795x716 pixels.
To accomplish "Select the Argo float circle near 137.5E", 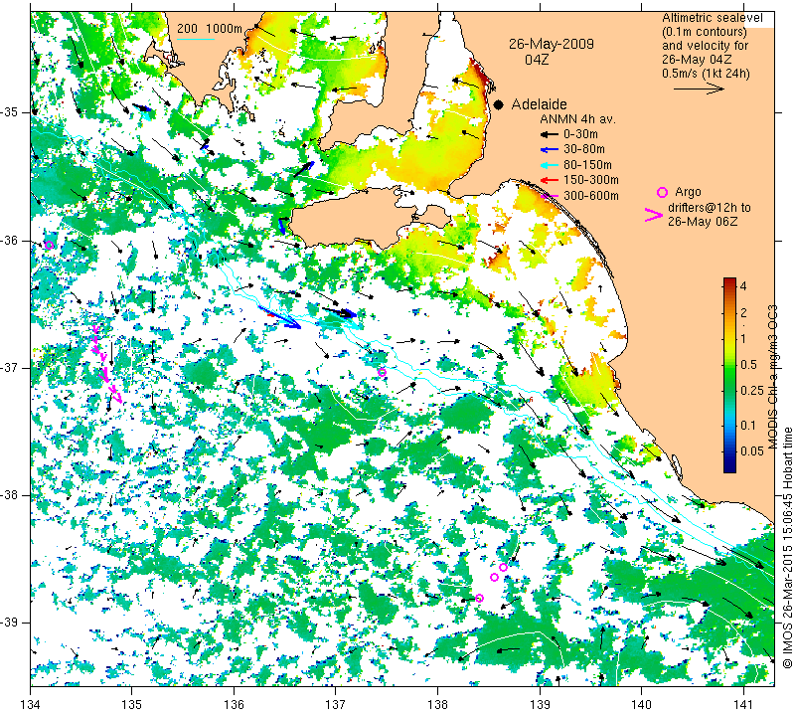I will 383,372.
